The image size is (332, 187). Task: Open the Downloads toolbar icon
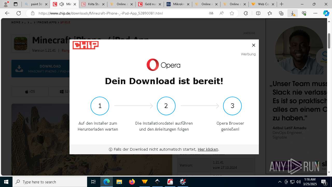click(x=293, y=13)
